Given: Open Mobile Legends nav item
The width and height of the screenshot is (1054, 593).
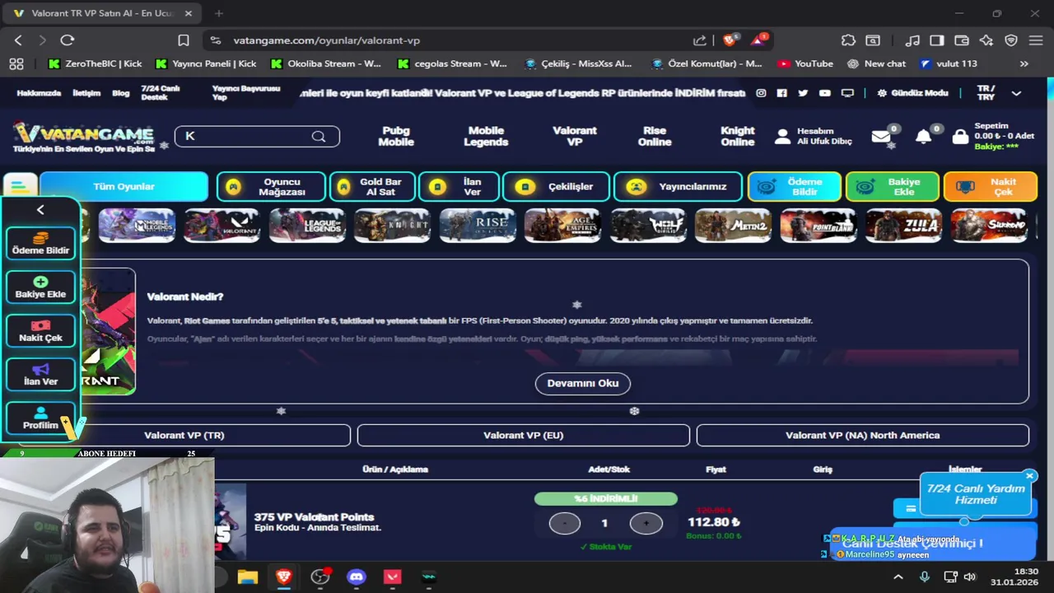Looking at the screenshot, I should [x=486, y=137].
